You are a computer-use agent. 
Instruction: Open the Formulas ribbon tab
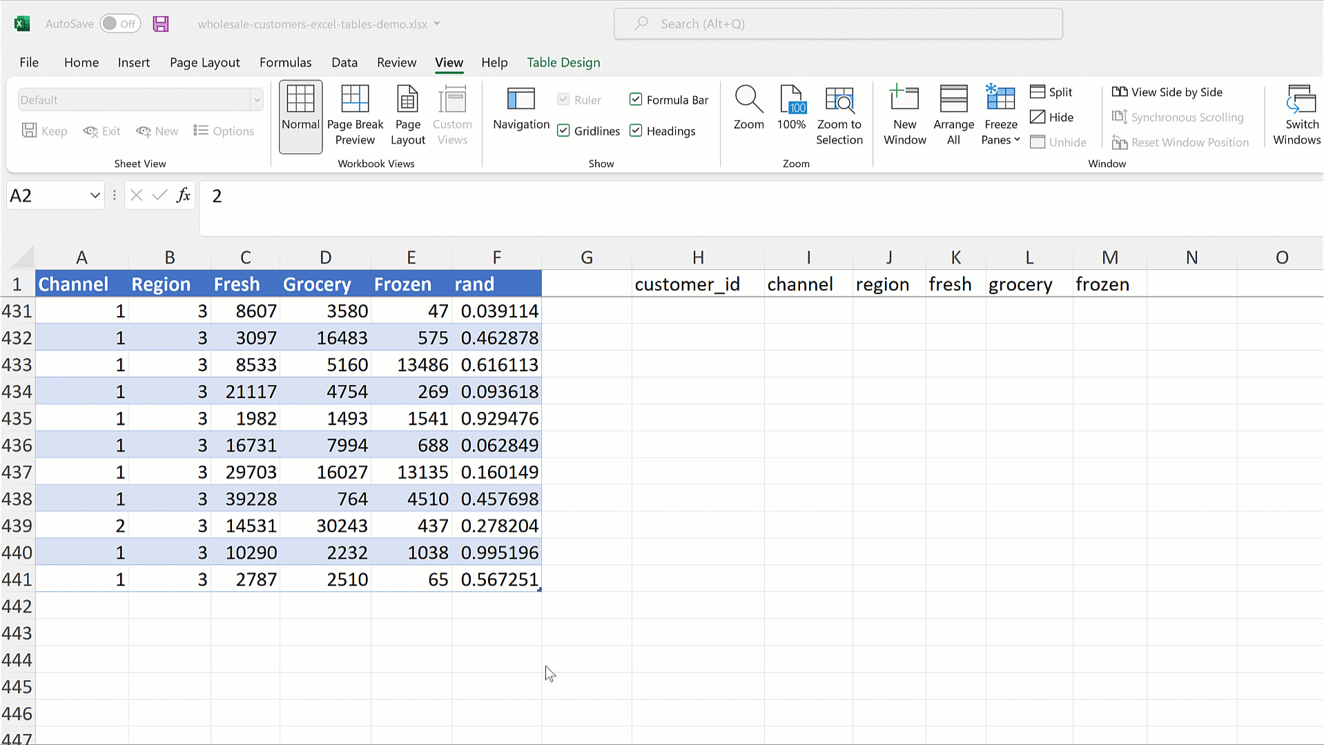tap(285, 63)
